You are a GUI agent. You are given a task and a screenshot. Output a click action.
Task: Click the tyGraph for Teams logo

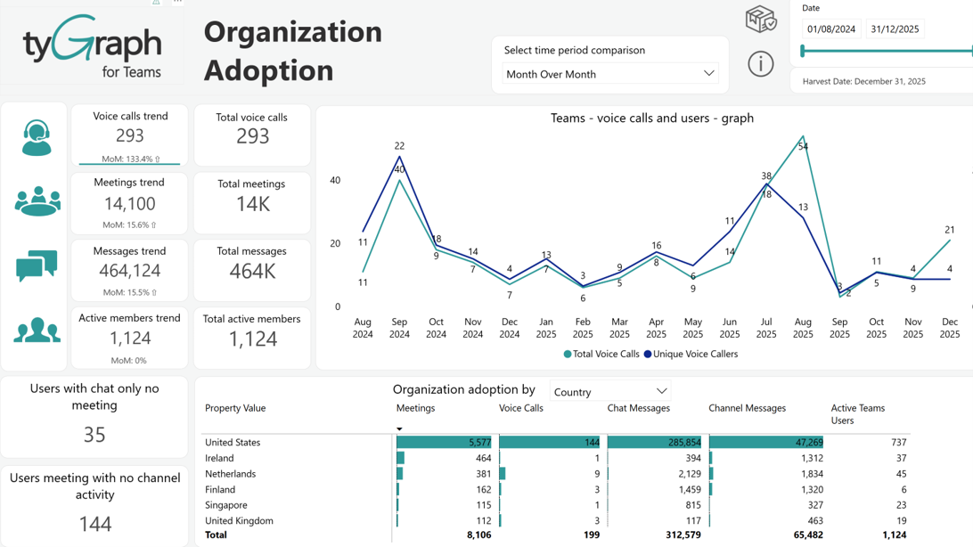click(x=92, y=46)
